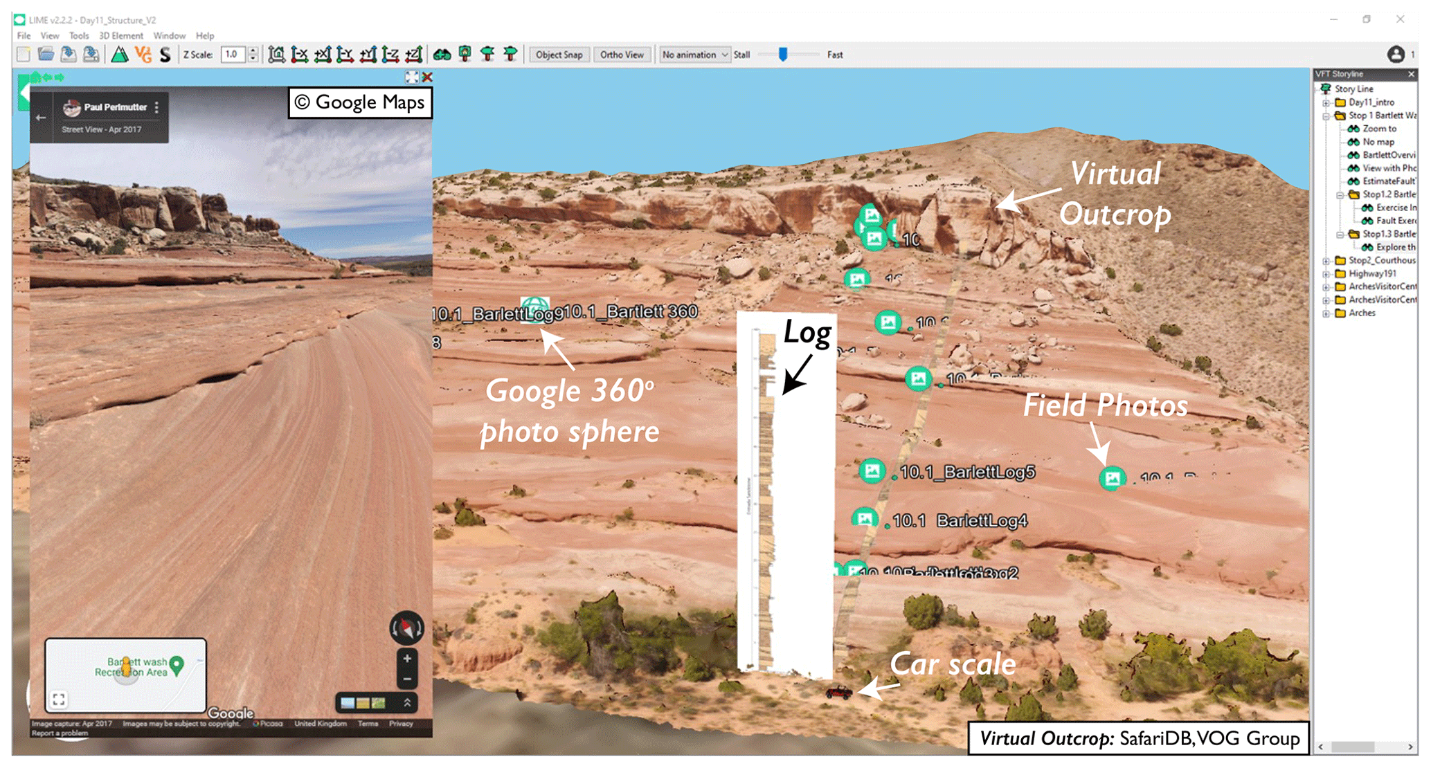This screenshot has height=768, width=1431.
Task: Click the BarlettLog5 field photo marker
Action: point(872,471)
